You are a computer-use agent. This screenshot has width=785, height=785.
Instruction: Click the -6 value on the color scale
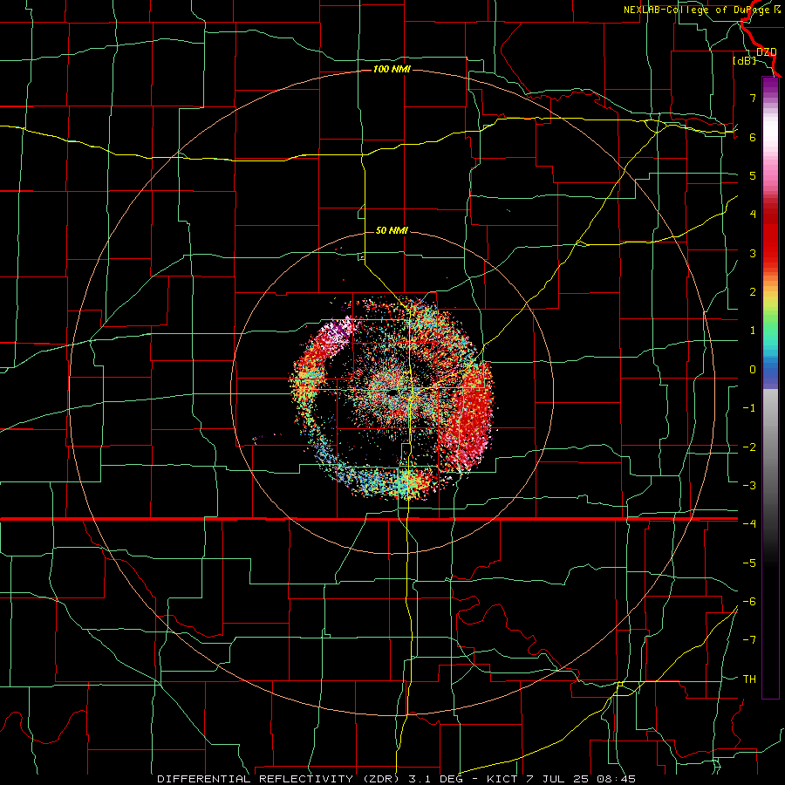point(749,602)
